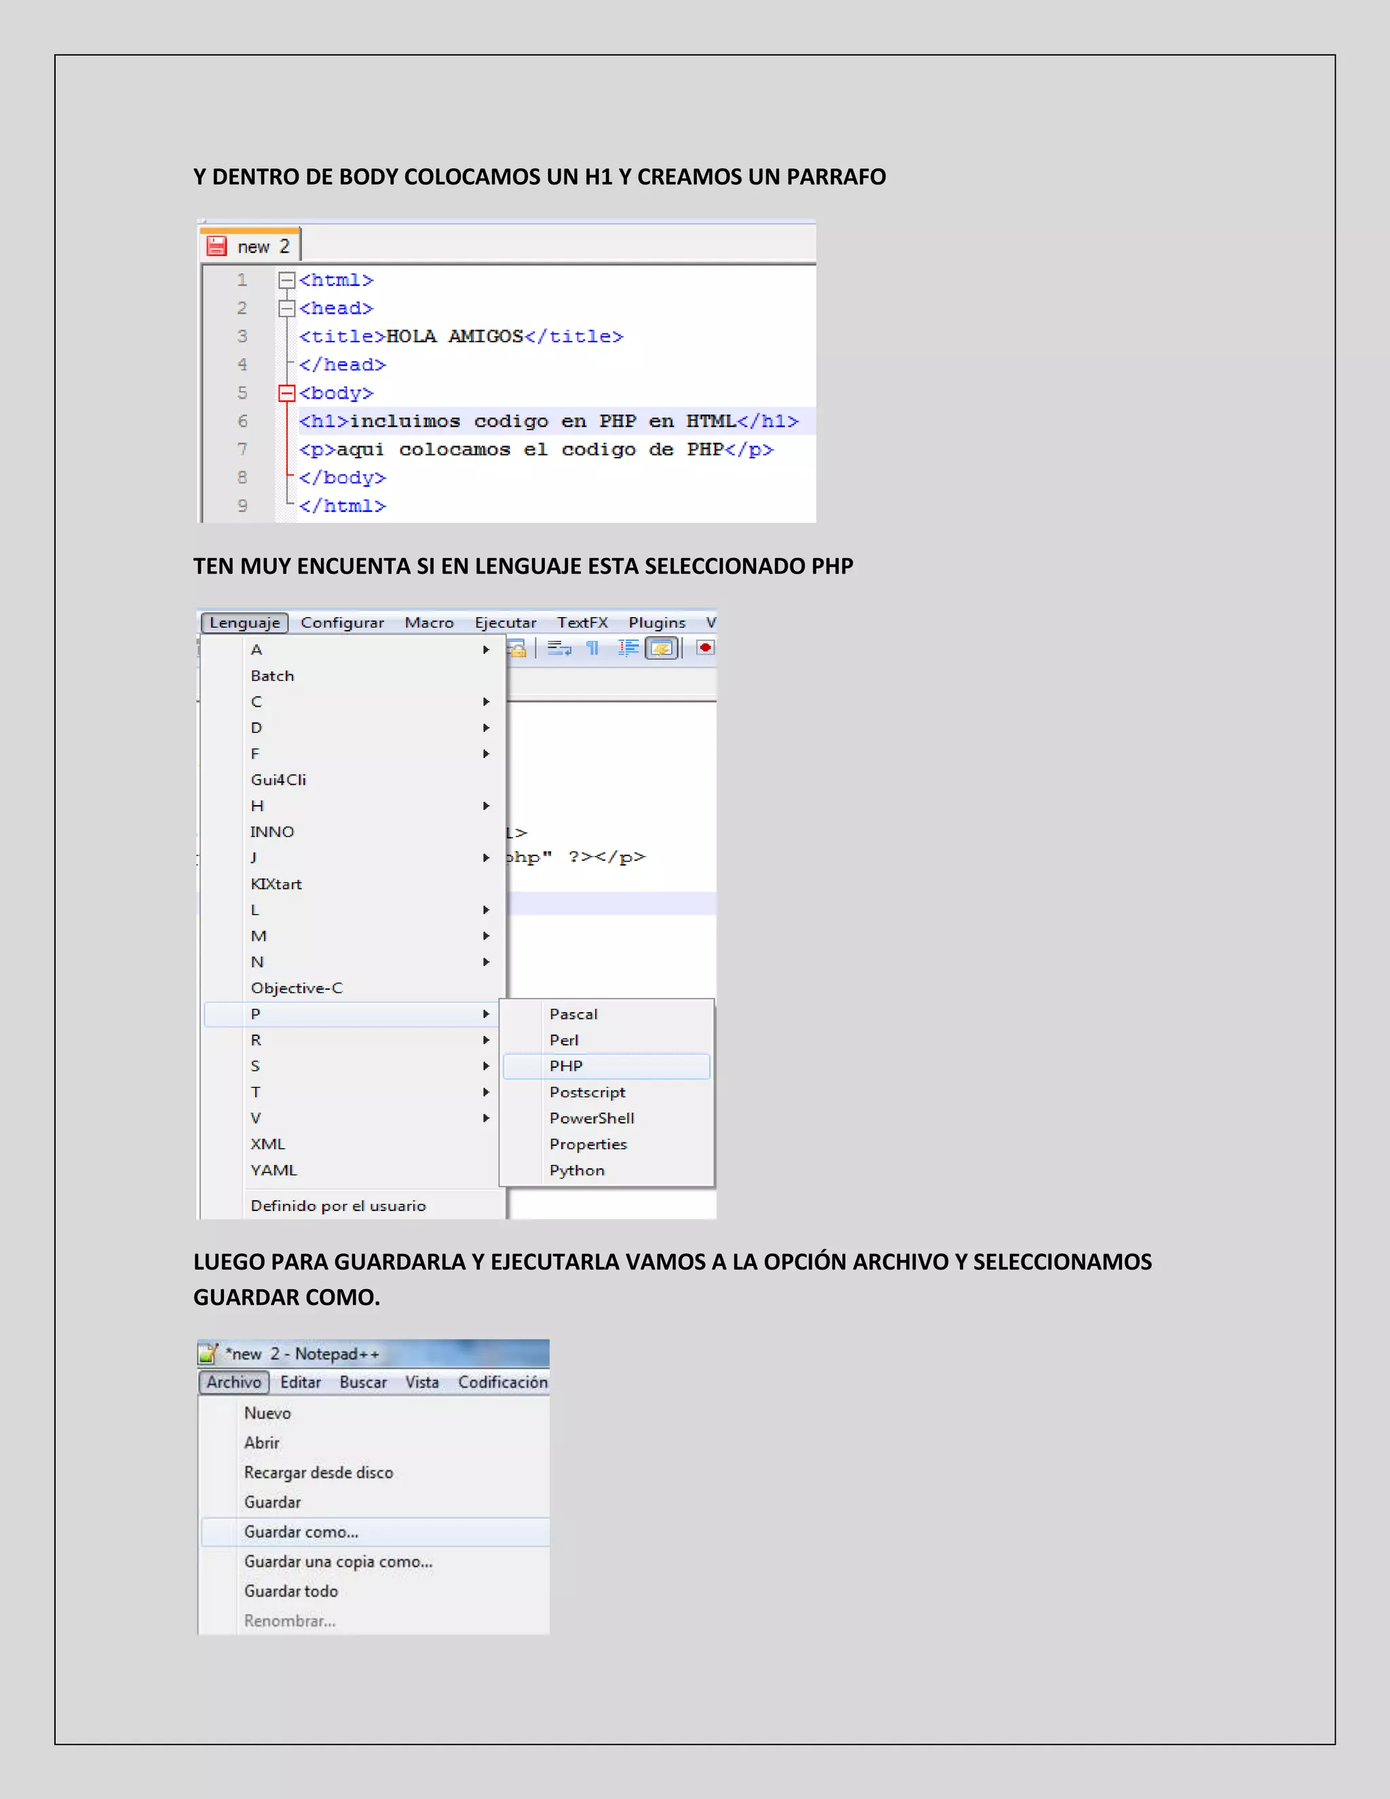Choose Nuevo in the Archivo menu
This screenshot has width=1390, height=1799.
click(x=375, y=1413)
